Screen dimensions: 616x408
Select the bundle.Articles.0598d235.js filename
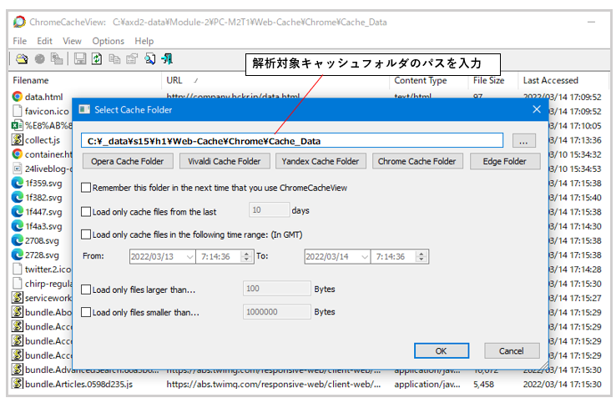click(x=78, y=384)
